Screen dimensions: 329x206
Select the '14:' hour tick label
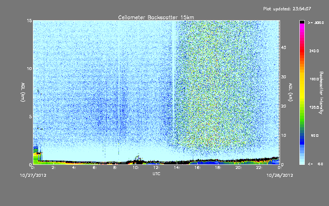click(177, 168)
